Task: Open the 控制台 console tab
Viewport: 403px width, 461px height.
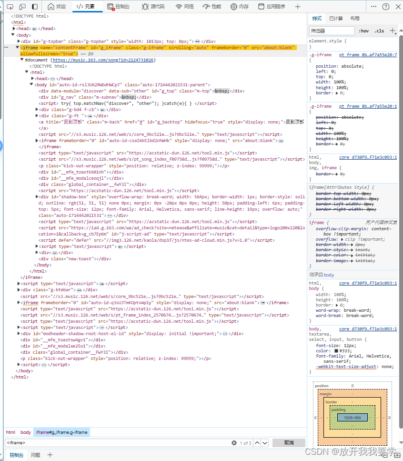Action: click(x=118, y=7)
